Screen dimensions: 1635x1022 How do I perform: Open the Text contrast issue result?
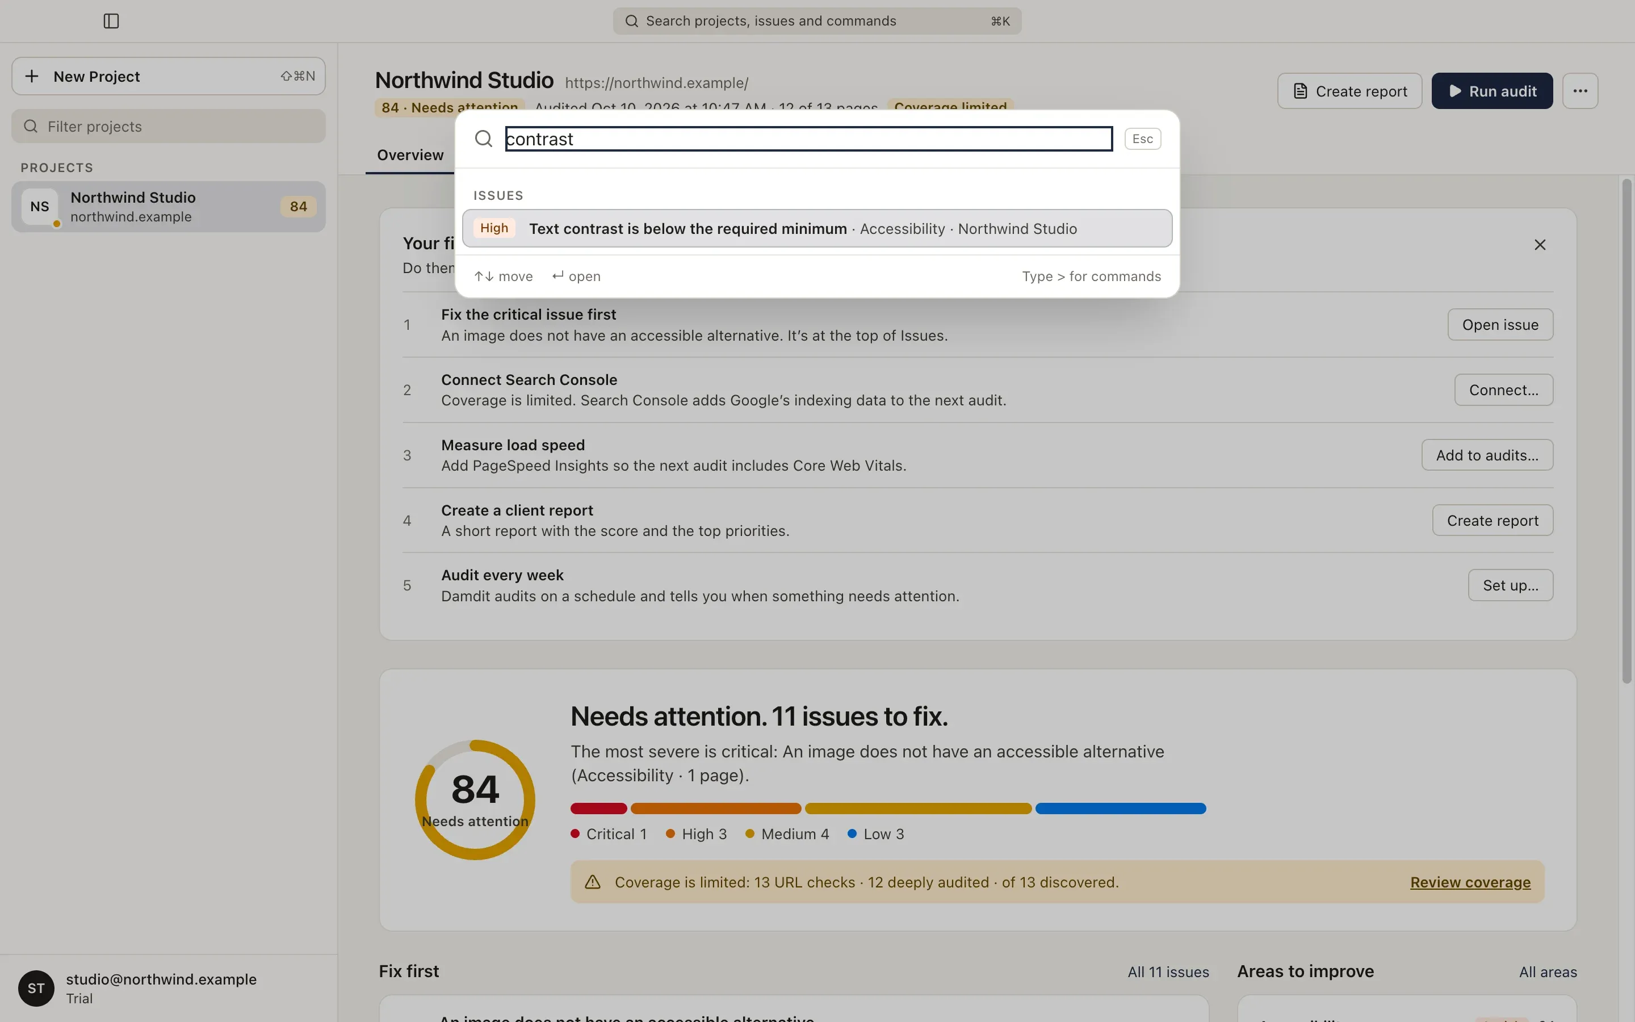(x=817, y=228)
